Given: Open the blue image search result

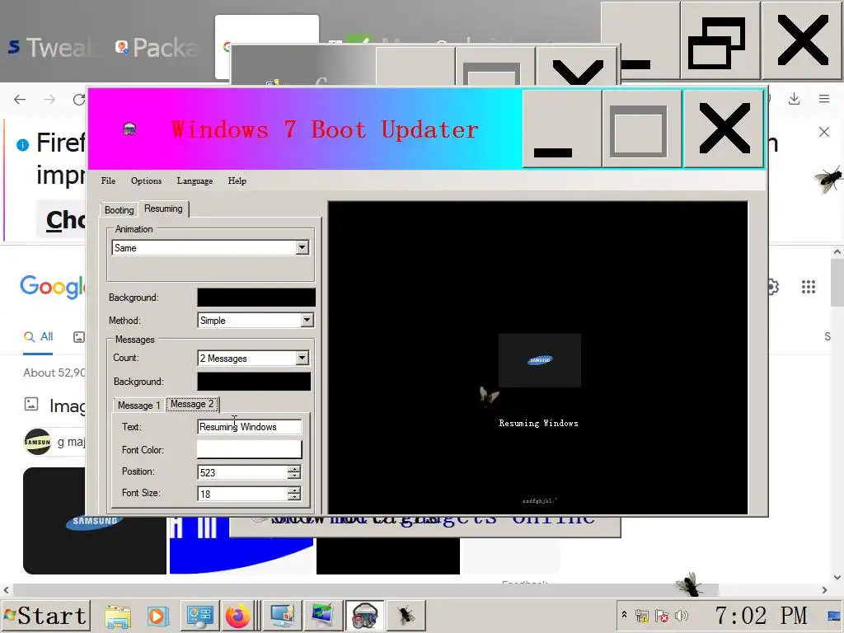Looking at the screenshot, I should click(241, 546).
